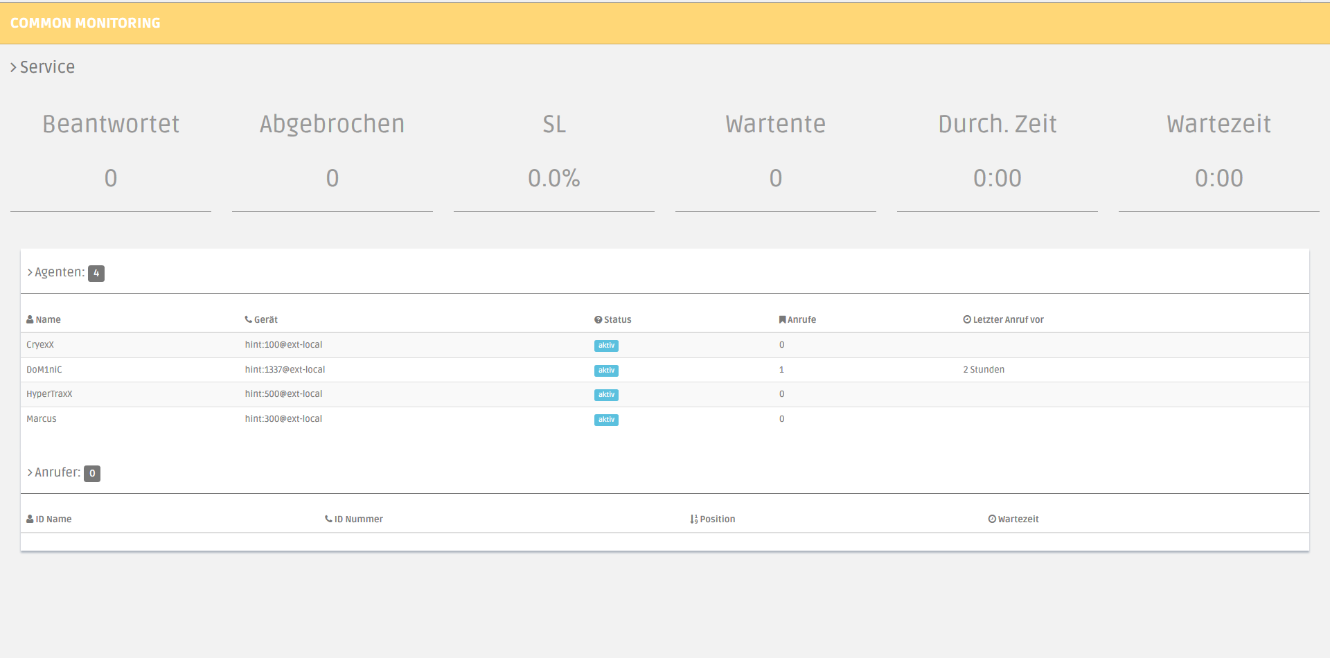Click the clock icon beside Letzter Anruf vor

[967, 319]
